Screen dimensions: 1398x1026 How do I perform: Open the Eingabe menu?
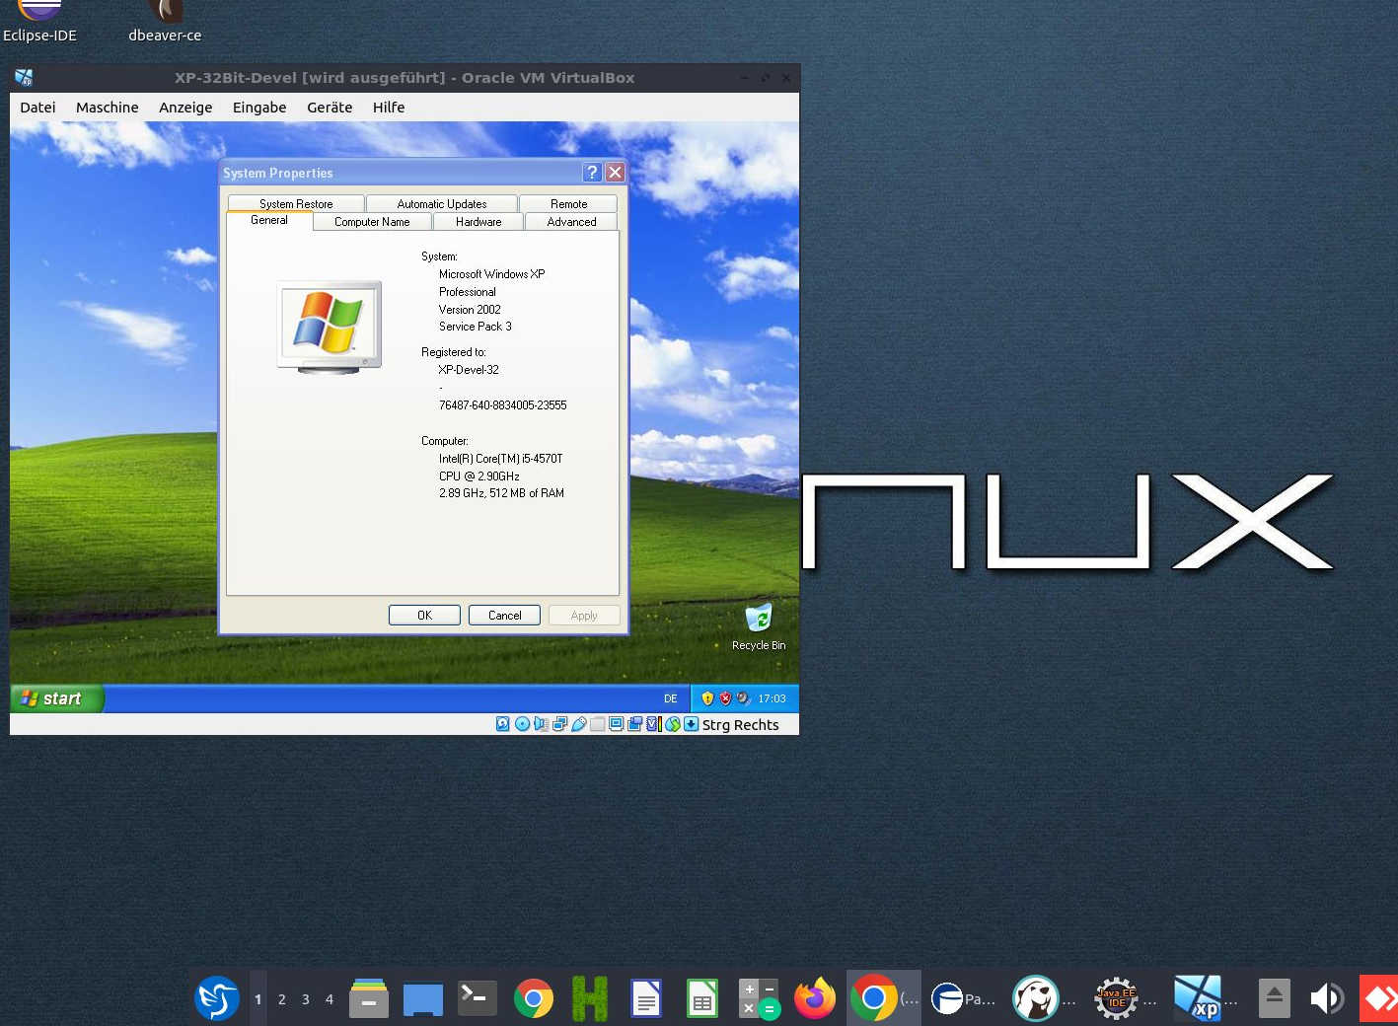(x=259, y=108)
